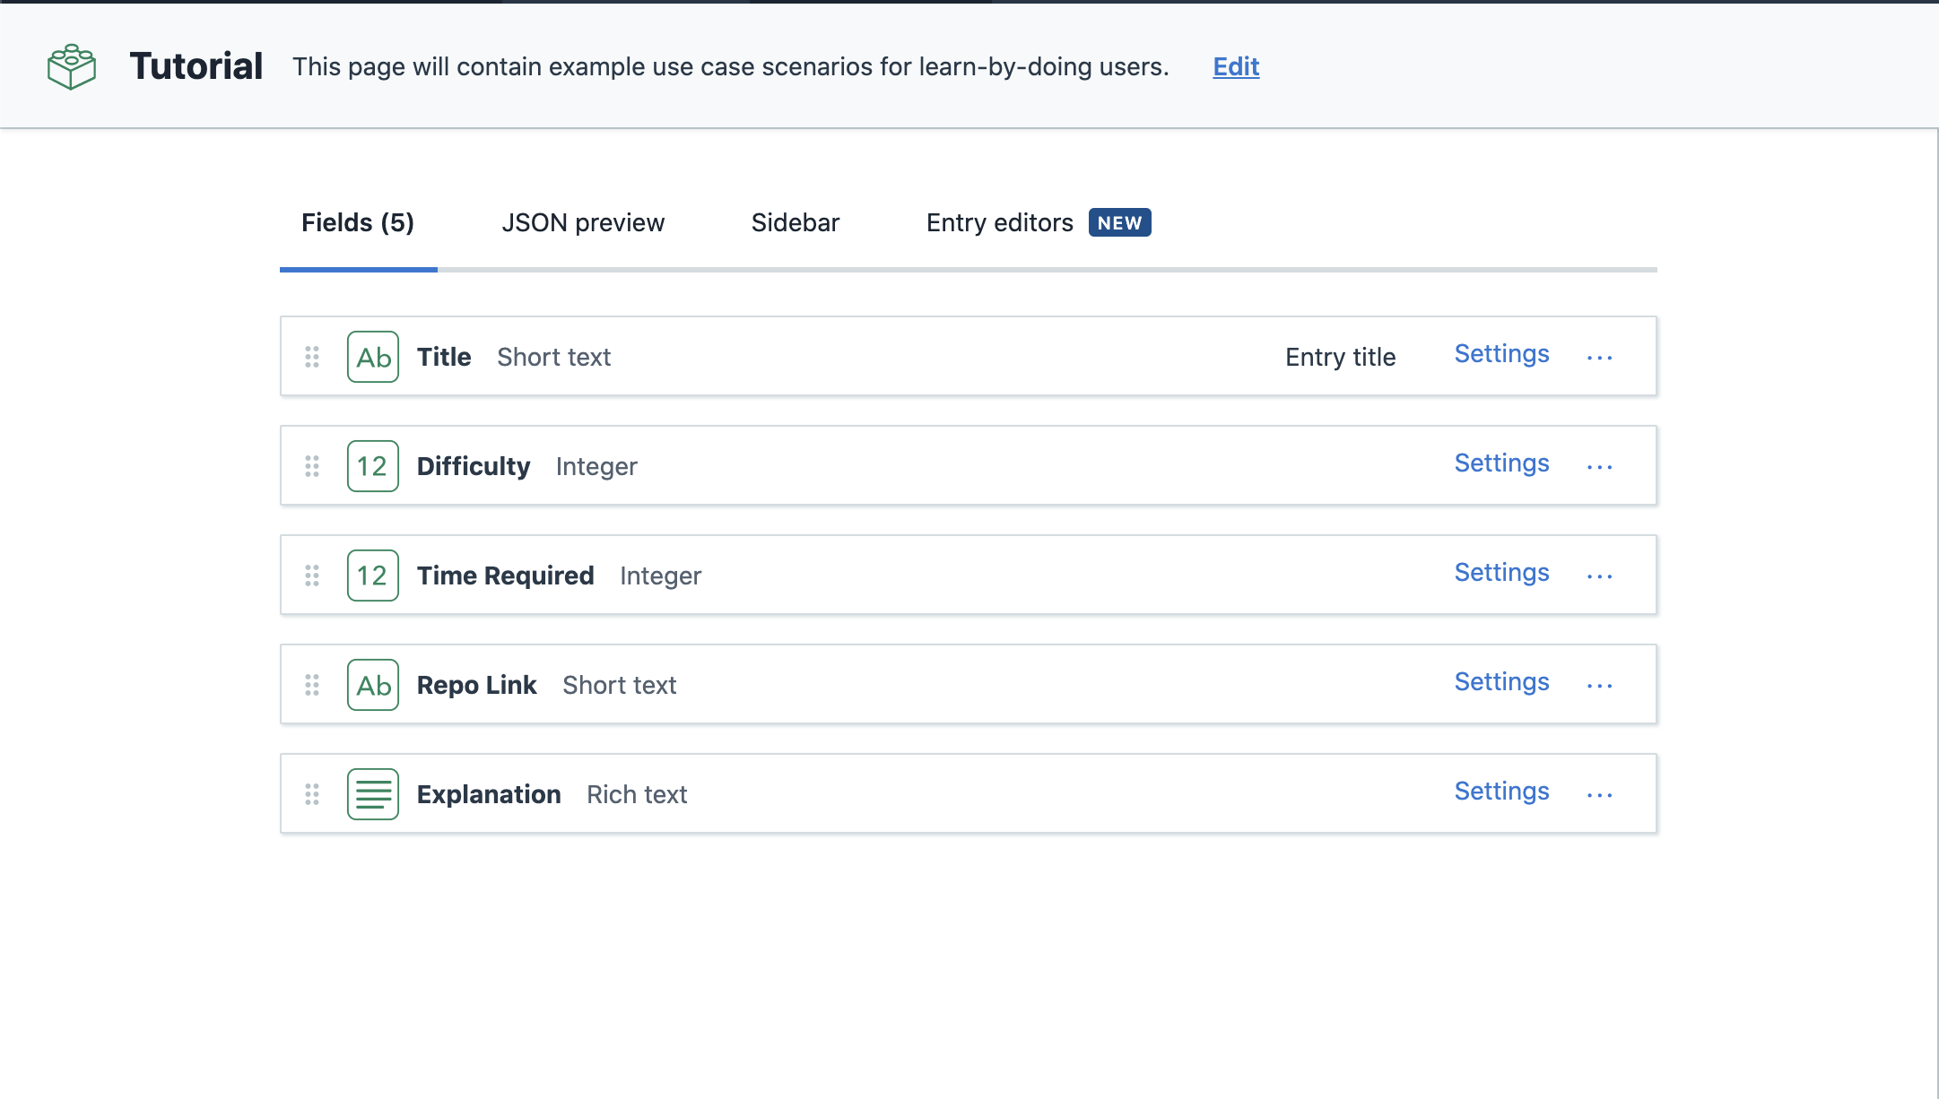Click the 12 integer icon for Difficulty
This screenshot has height=1099, width=1939.
(371, 465)
